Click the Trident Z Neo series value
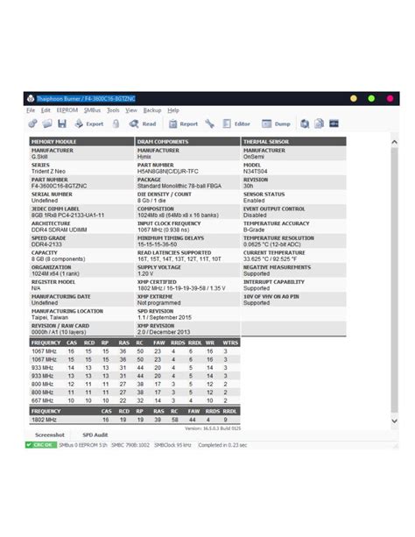 [48, 171]
